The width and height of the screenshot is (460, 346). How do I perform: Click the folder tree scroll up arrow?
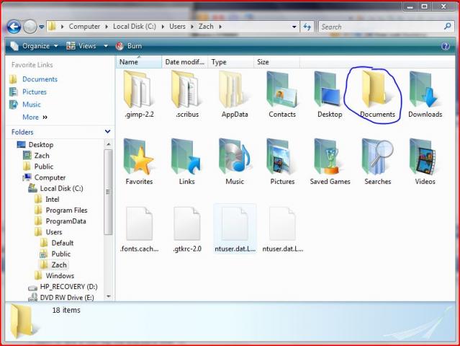[108, 144]
